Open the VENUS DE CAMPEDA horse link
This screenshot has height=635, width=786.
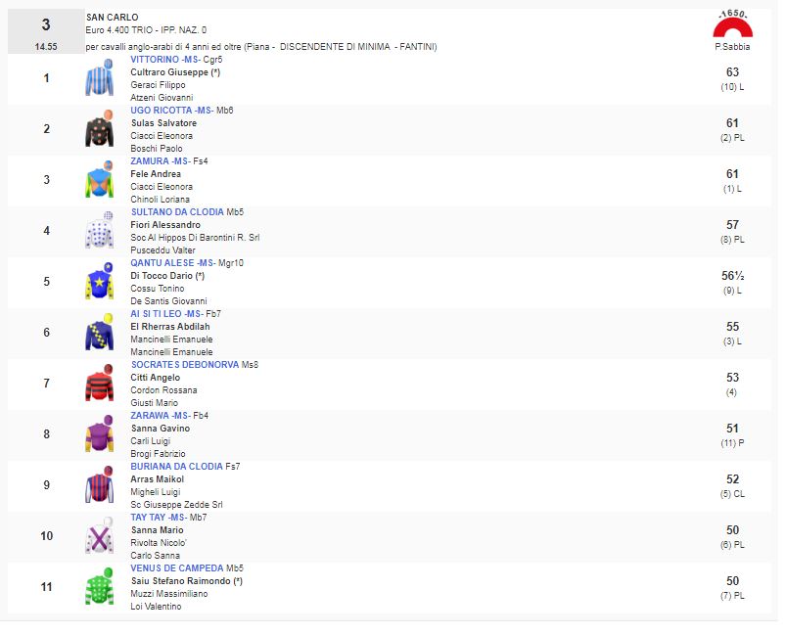point(177,568)
